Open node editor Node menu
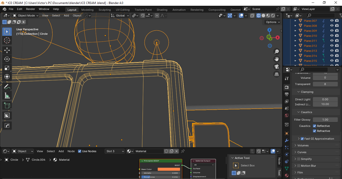This screenshot has height=179, width=342. pos(71,151)
